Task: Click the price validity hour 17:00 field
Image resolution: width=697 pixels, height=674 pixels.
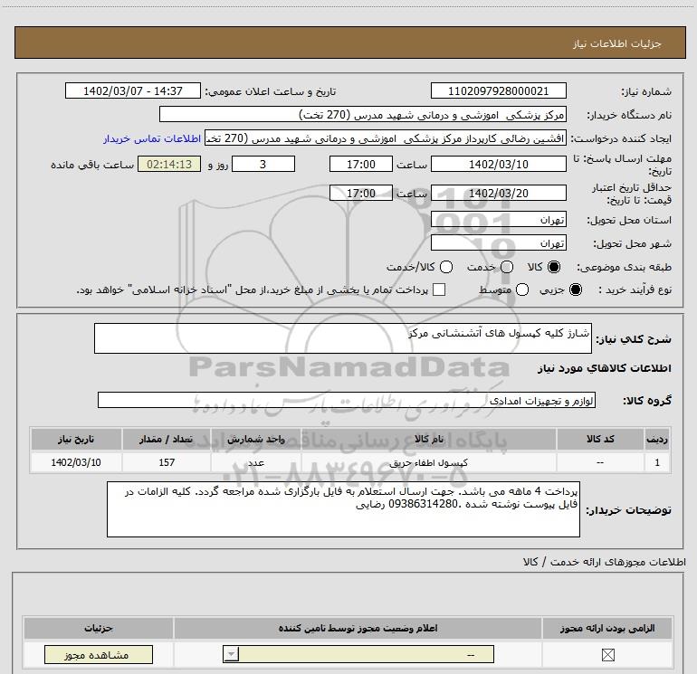Action: point(361,193)
